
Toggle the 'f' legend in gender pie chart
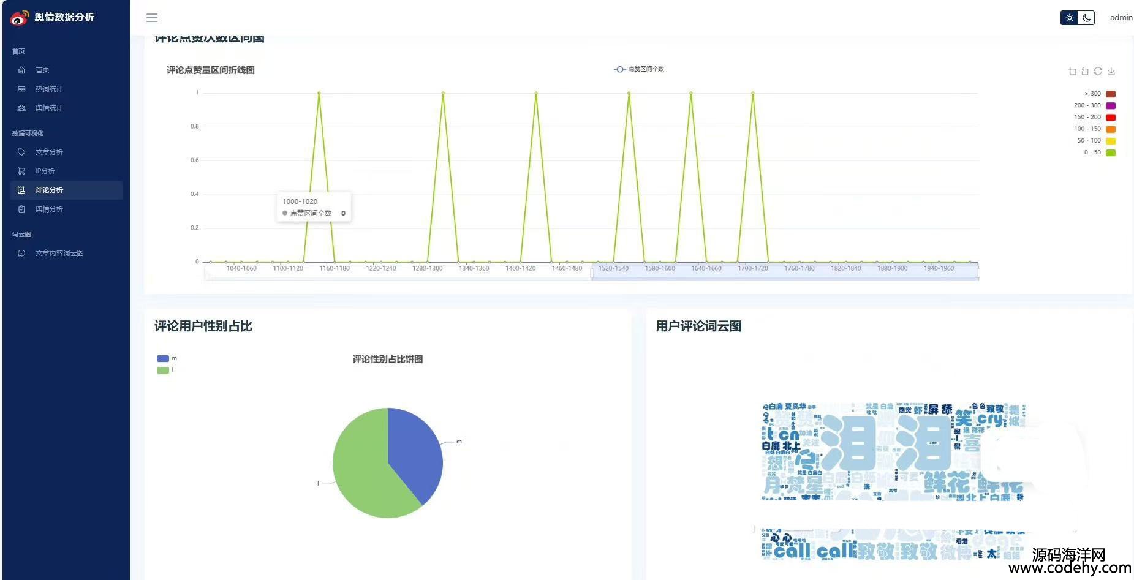click(163, 370)
